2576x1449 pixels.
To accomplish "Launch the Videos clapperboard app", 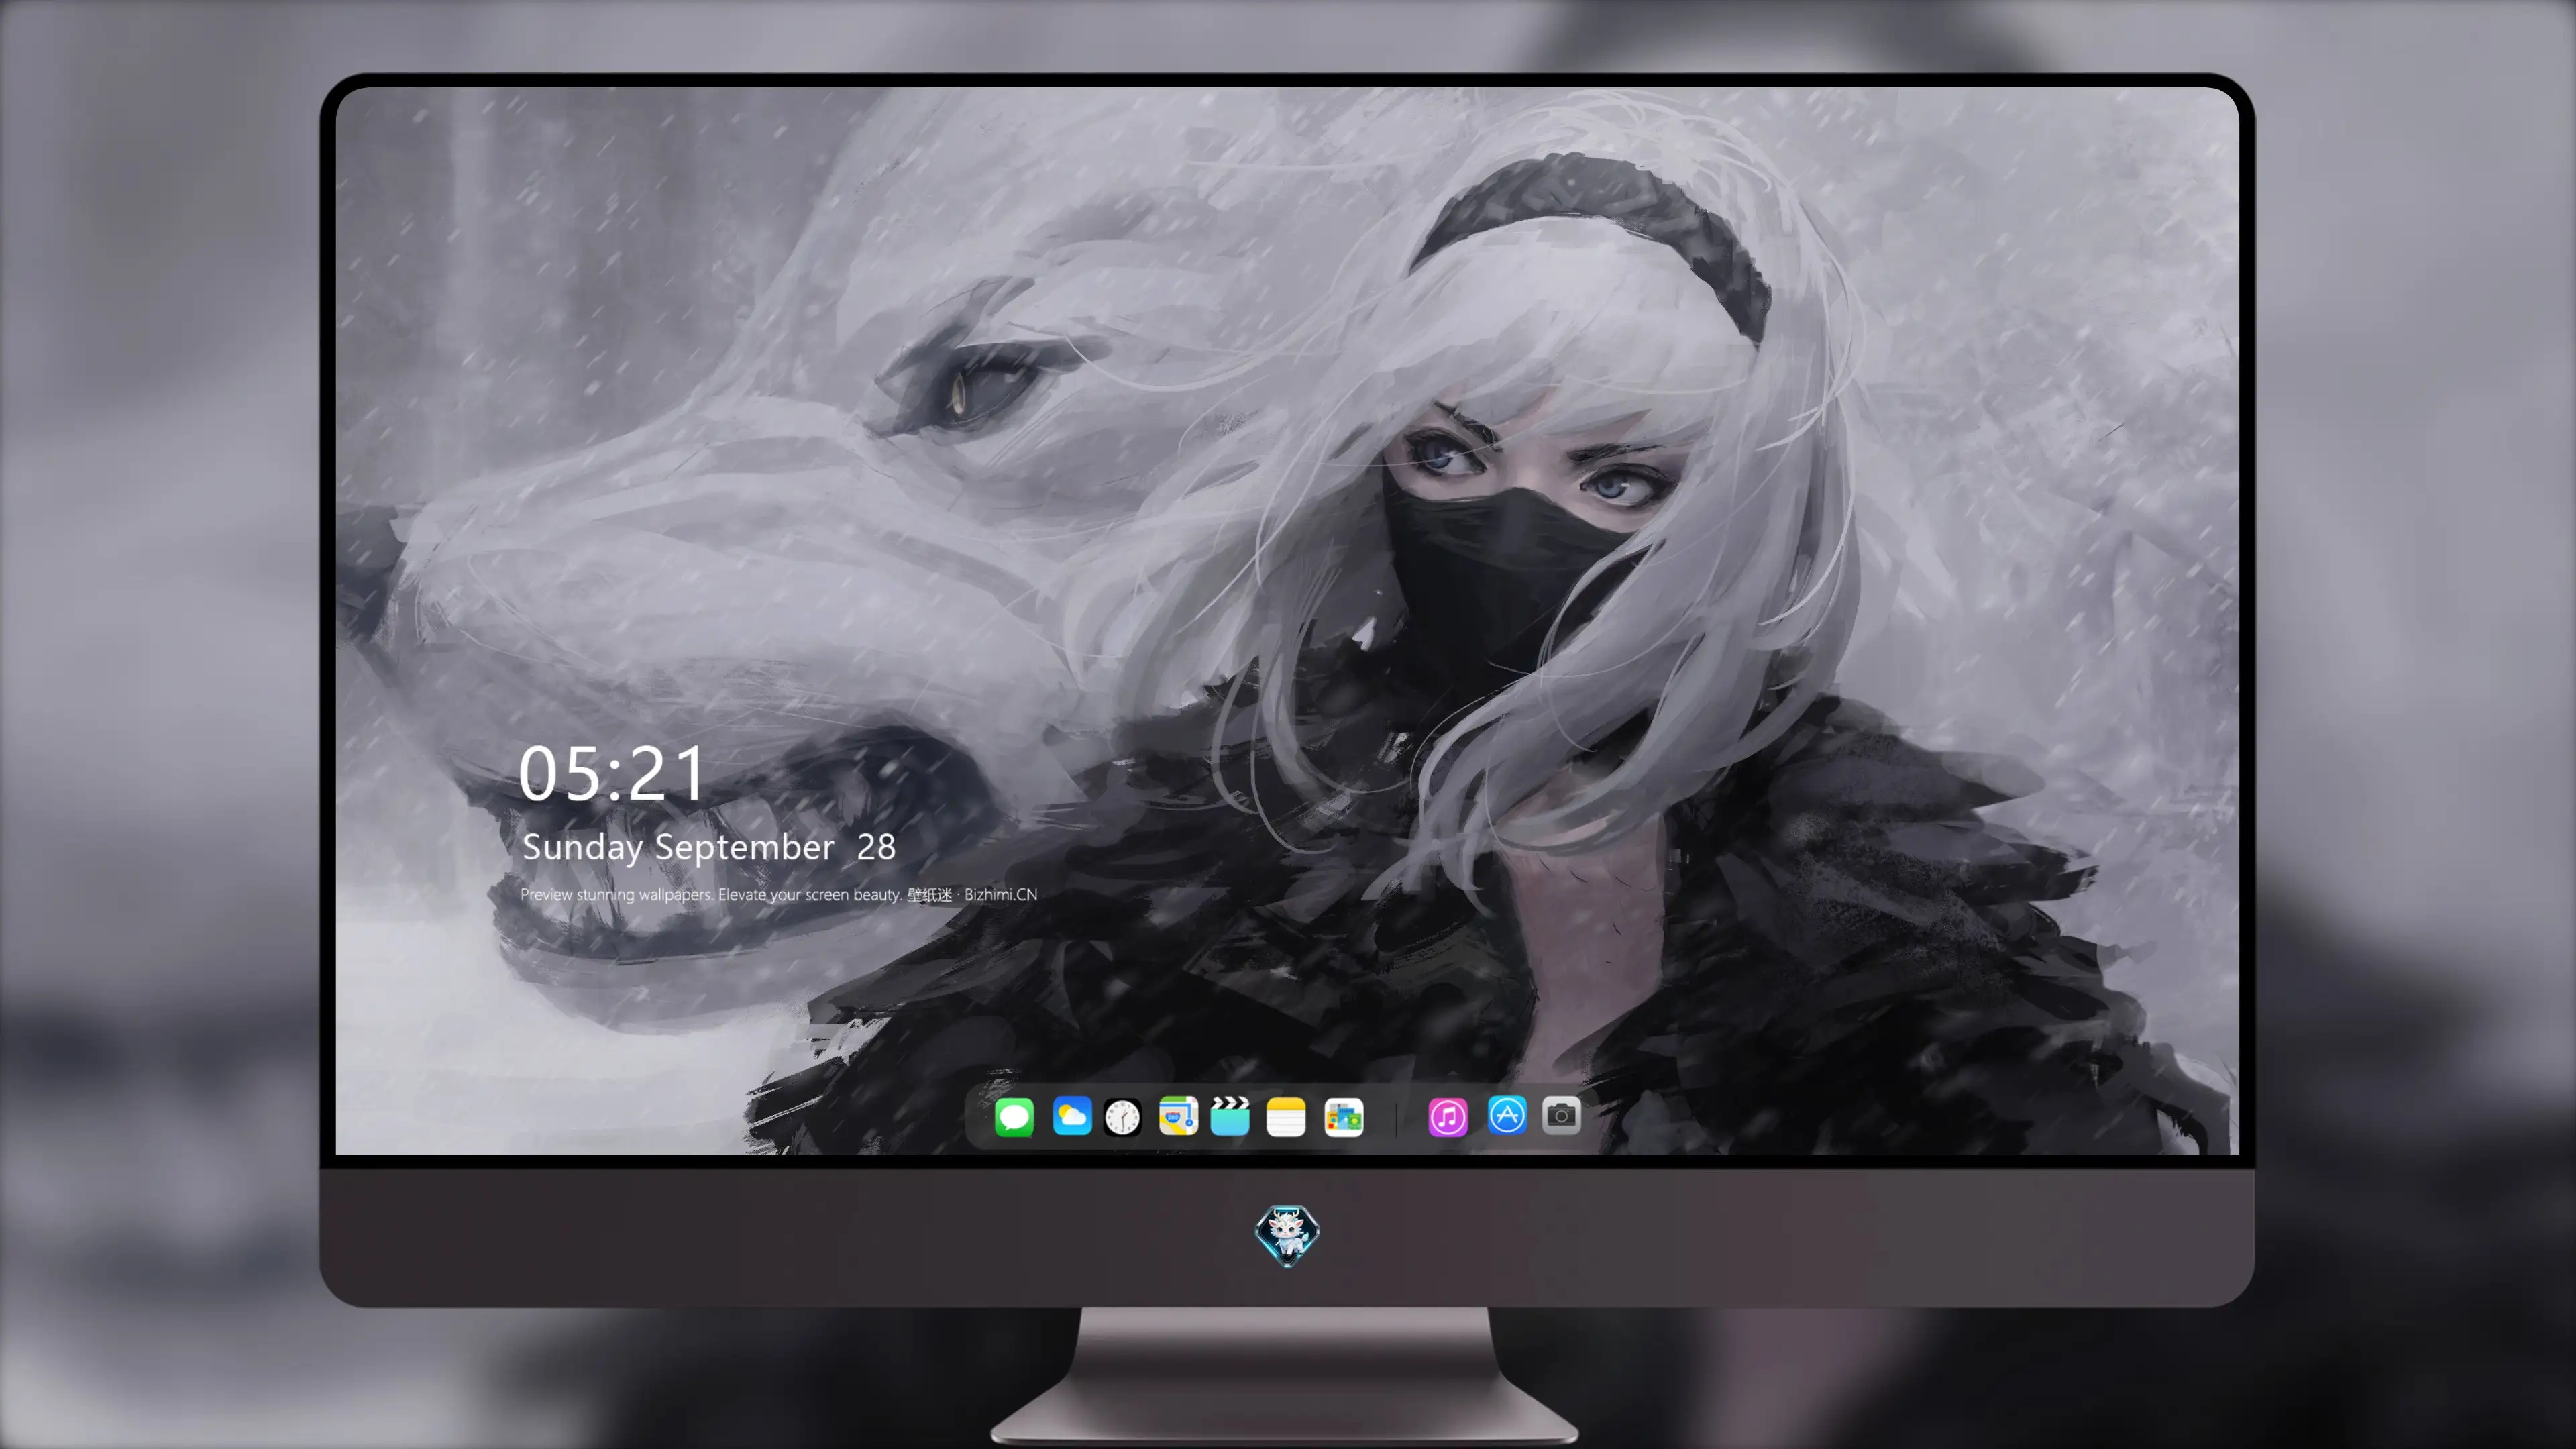I will point(1230,1116).
